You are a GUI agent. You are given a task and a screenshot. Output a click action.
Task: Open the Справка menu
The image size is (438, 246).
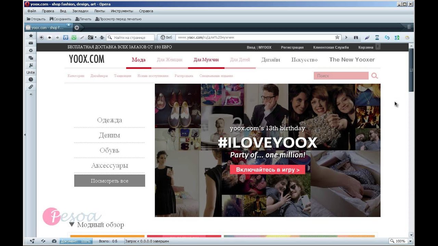(146, 11)
